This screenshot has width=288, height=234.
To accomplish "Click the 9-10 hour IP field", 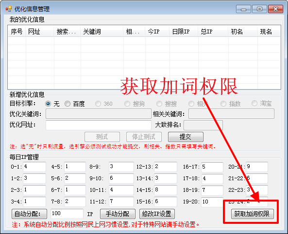I will point(121,178).
